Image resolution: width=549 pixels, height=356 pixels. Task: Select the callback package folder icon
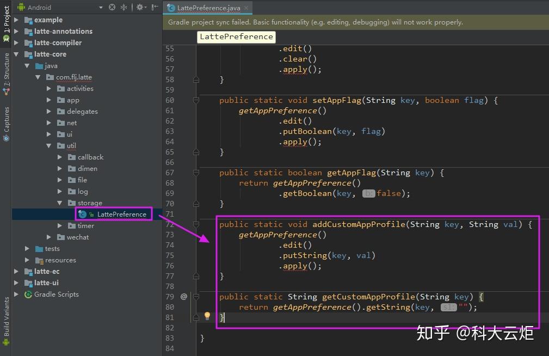72,157
